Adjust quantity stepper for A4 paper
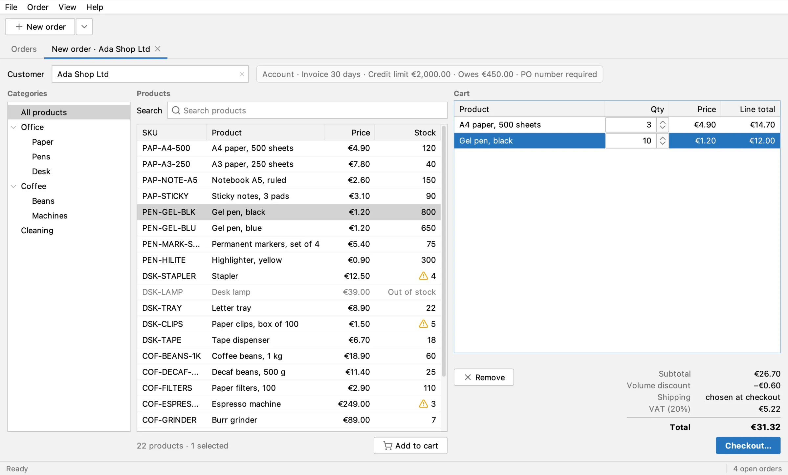788x475 pixels. click(663, 125)
